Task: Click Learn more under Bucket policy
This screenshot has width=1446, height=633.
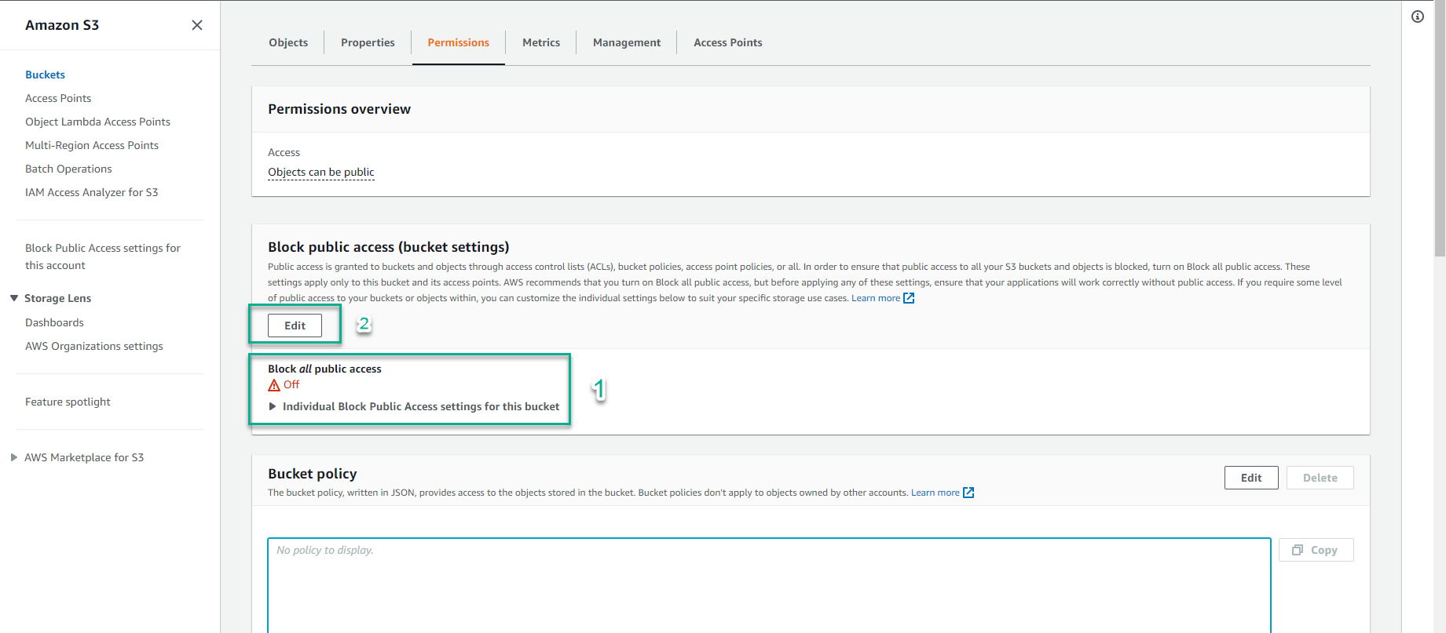Action: coord(935,493)
